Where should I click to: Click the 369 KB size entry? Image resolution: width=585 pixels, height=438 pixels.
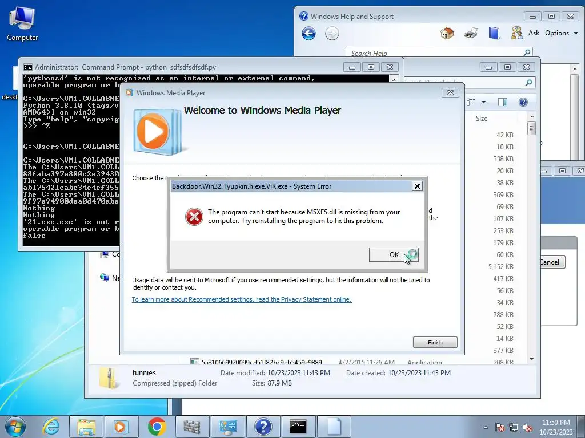(503, 195)
